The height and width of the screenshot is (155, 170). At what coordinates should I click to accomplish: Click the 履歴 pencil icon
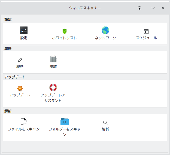(20, 60)
